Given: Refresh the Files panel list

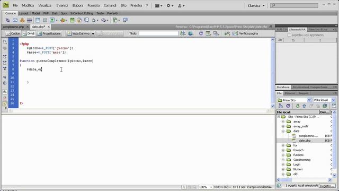Looking at the screenshot, I should (288, 106).
